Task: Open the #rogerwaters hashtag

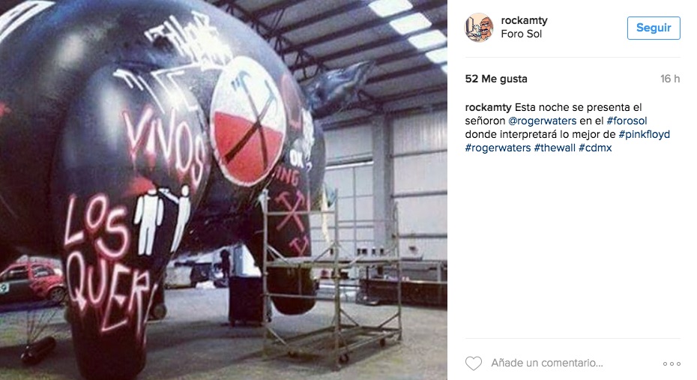Action: click(498, 148)
